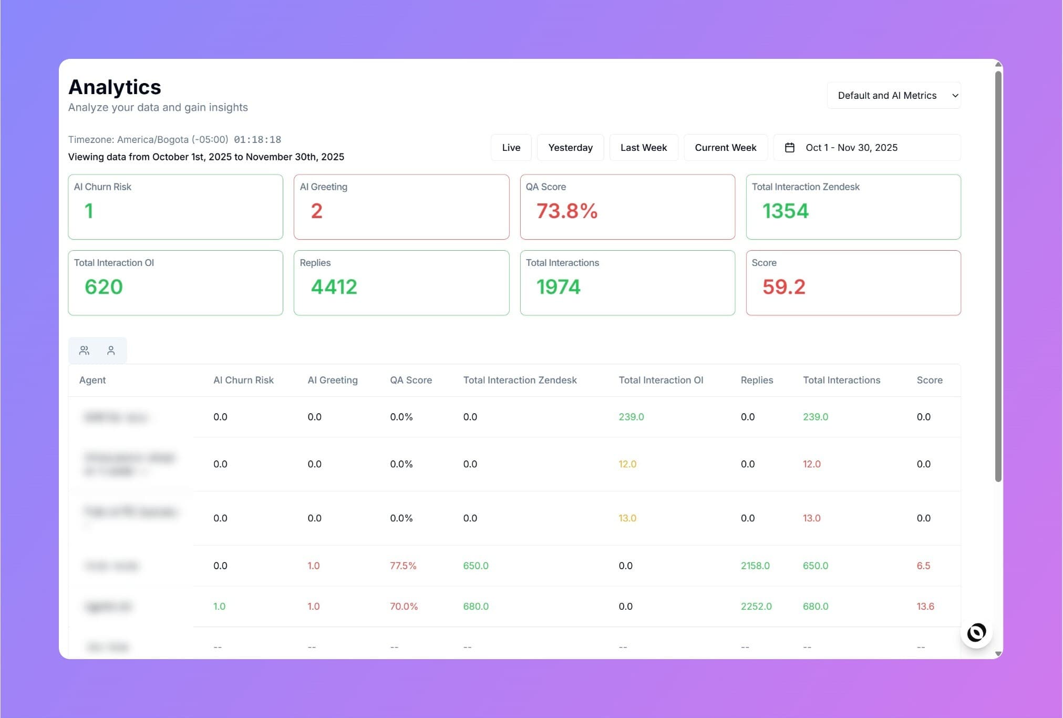Image resolution: width=1063 pixels, height=718 pixels.
Task: Open the Default and AI Metrics selector
Action: (x=893, y=95)
